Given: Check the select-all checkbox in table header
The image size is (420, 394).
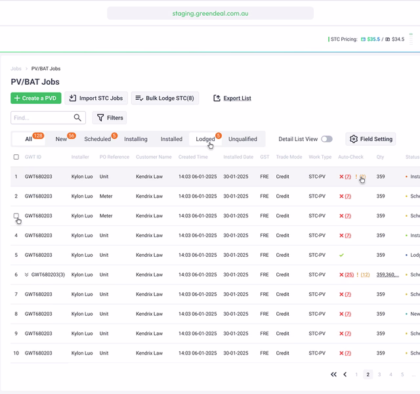Looking at the screenshot, I should click(16, 158).
